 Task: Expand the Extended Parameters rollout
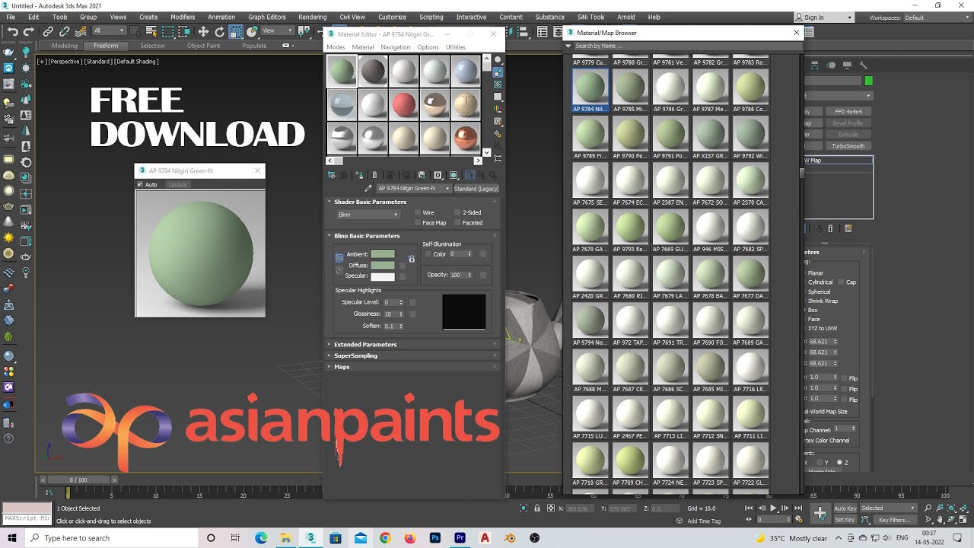tap(365, 344)
